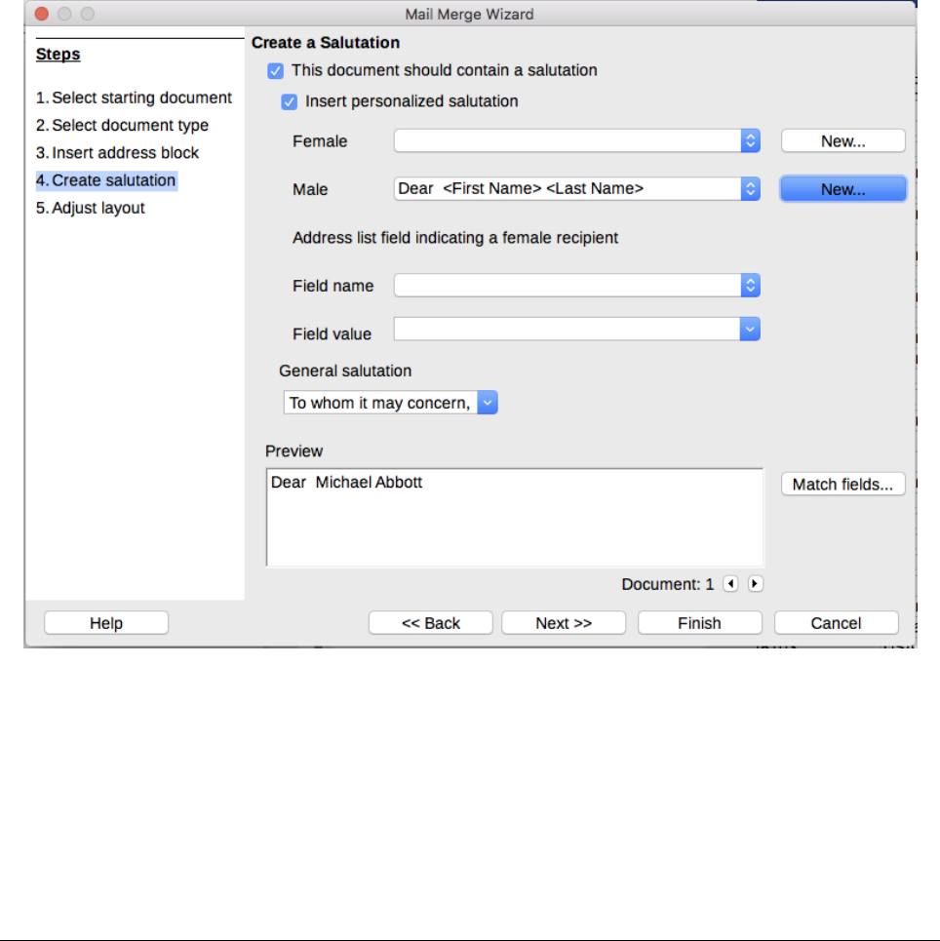This screenshot has width=940, height=941.
Task: Click the Finish button
Action: pyautogui.click(x=699, y=623)
